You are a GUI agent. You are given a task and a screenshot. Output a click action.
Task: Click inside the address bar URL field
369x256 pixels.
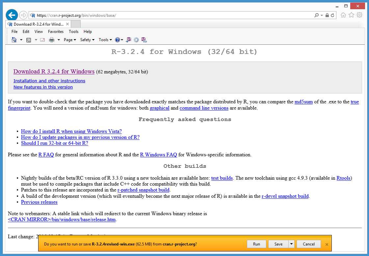132,15
